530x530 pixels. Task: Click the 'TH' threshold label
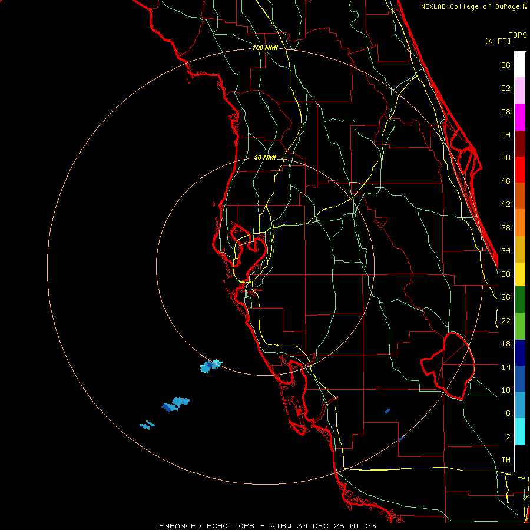(x=506, y=460)
